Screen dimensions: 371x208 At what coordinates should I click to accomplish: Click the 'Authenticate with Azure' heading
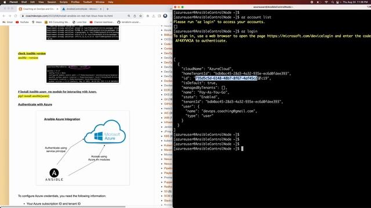click(35, 105)
